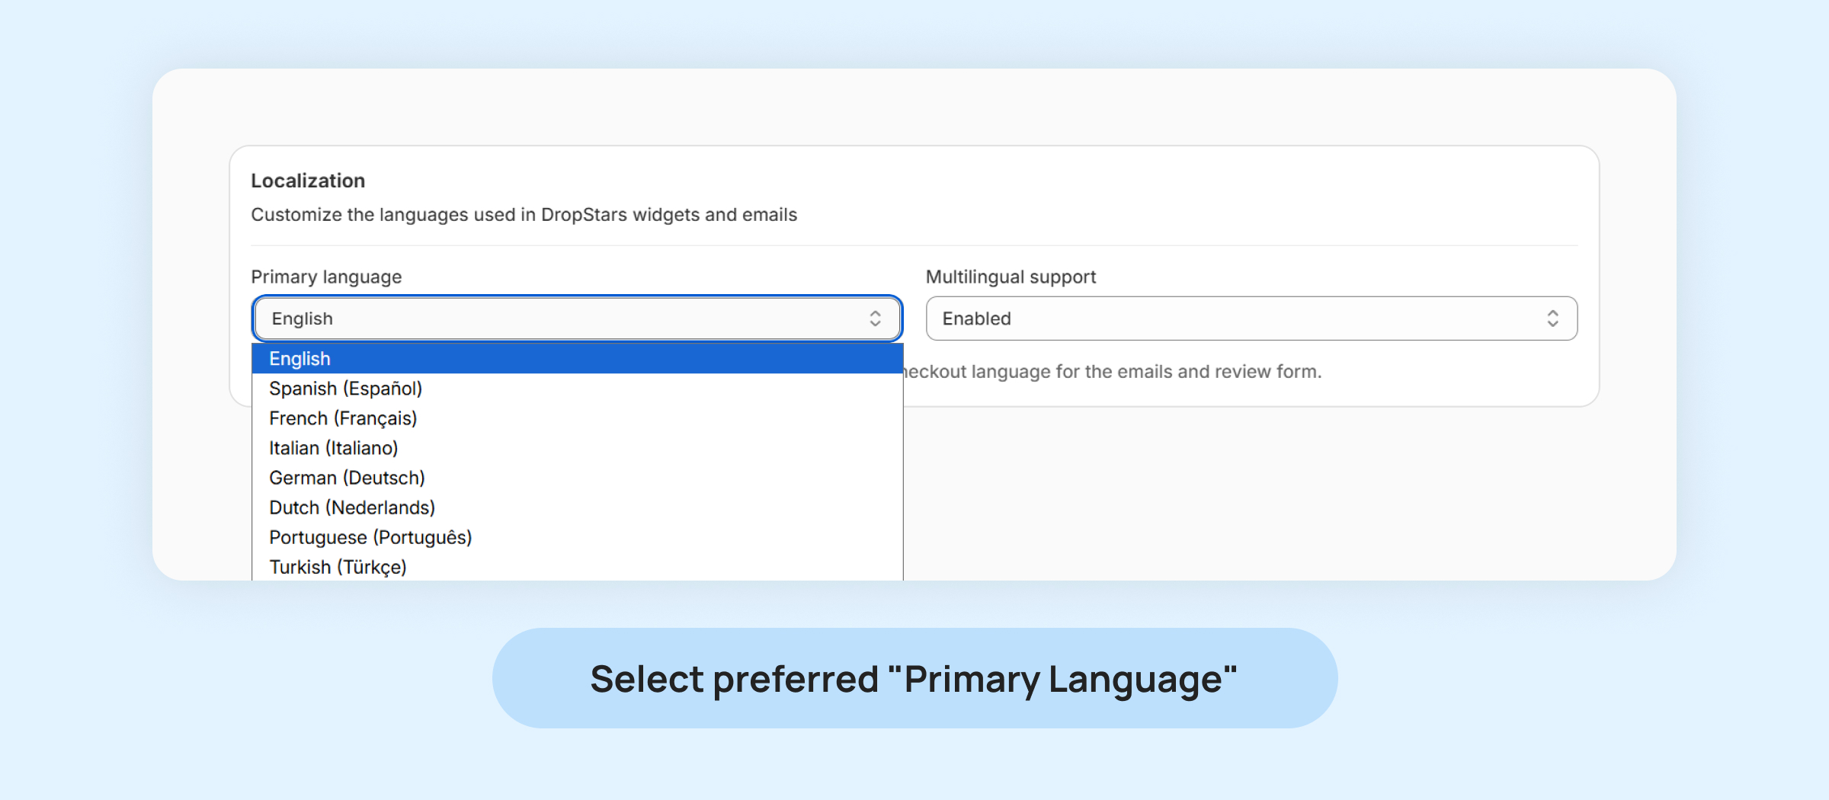Viewport: 1829px width, 800px height.
Task: Select Dutch (Nederlands) in the list
Action: (352, 507)
